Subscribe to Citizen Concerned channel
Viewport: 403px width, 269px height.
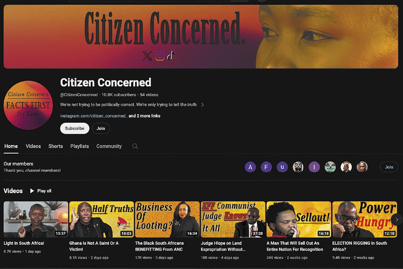click(x=74, y=128)
